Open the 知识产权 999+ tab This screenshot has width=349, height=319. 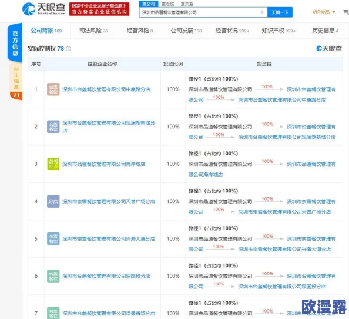tap(278, 31)
